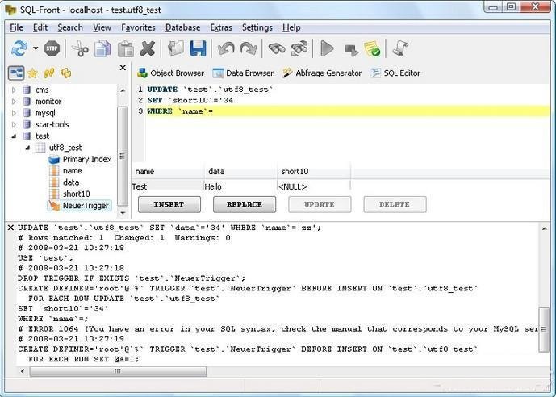The height and width of the screenshot is (397, 556).
Task: Click the Undo arrow icon
Action: [226, 48]
